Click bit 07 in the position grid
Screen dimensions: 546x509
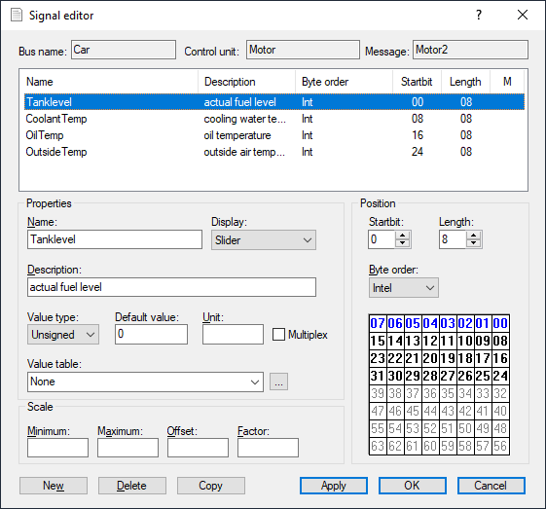coord(378,323)
